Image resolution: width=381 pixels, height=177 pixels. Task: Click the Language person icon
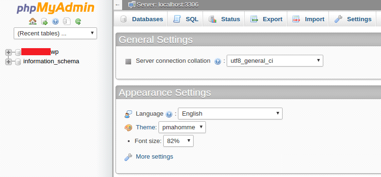(x=128, y=114)
